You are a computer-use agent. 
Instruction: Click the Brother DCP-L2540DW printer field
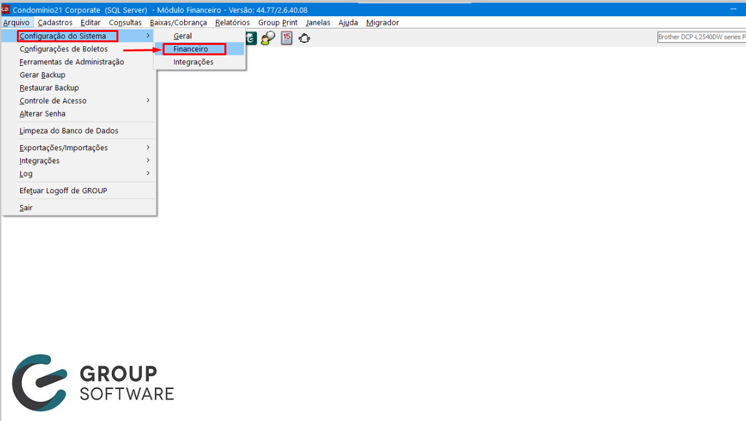pyautogui.click(x=701, y=36)
